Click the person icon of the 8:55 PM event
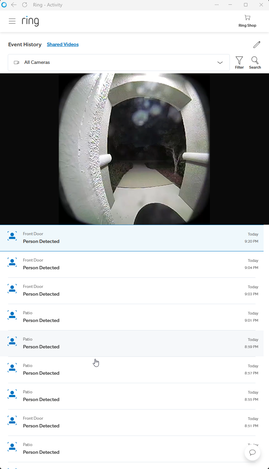The image size is (269, 469). pyautogui.click(x=12, y=394)
